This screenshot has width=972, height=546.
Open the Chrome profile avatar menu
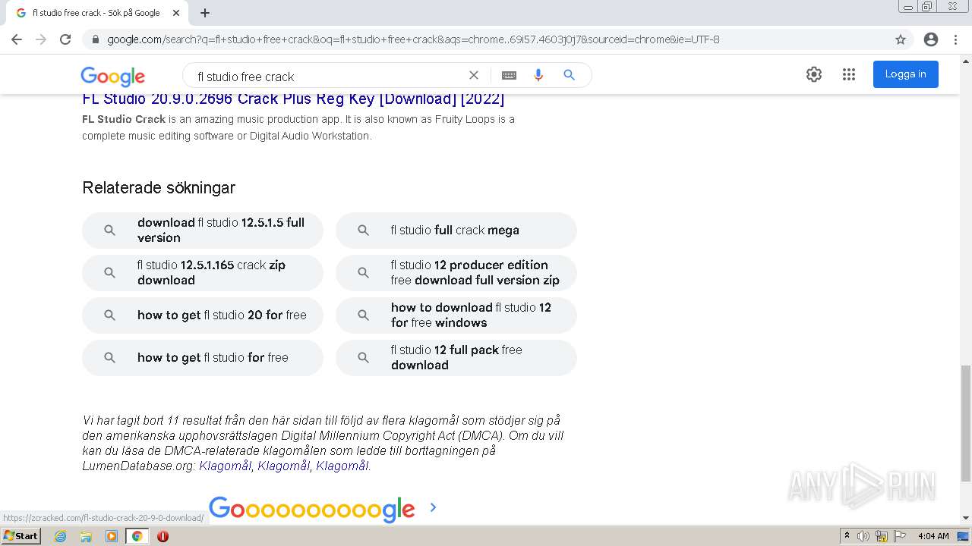click(931, 39)
